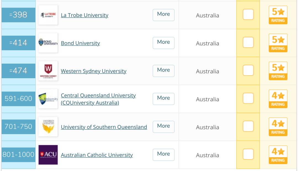Open the Western Sydney University logo
Image resolution: width=298 pixels, height=171 pixels.
click(48, 71)
